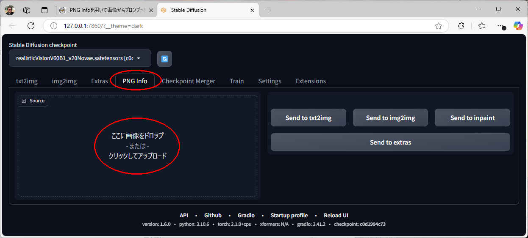
Task: Click the browser reload page icon
Action: (x=31, y=26)
